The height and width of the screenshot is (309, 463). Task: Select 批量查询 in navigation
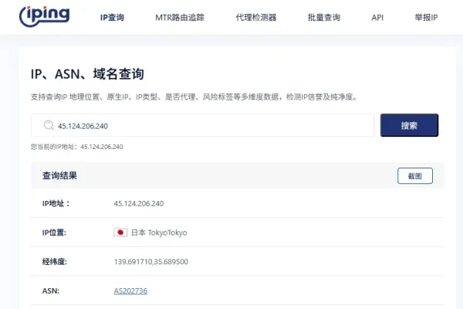tap(324, 18)
